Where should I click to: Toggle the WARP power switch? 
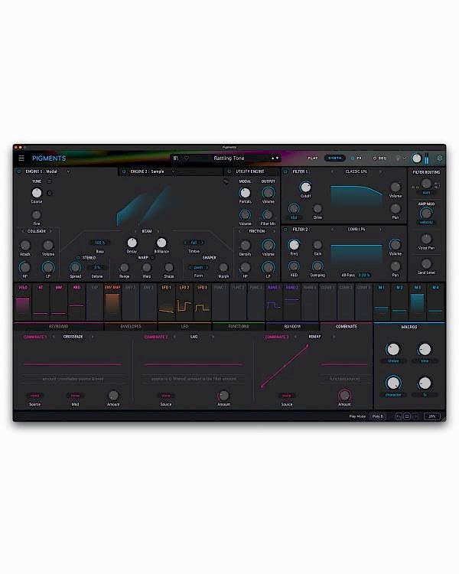point(153,258)
